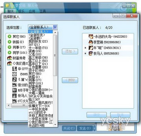Screen dimensions: 141x136
Task: Choose 397从今天开始永 in the dropdown list
Action: pyautogui.click(x=41, y=96)
